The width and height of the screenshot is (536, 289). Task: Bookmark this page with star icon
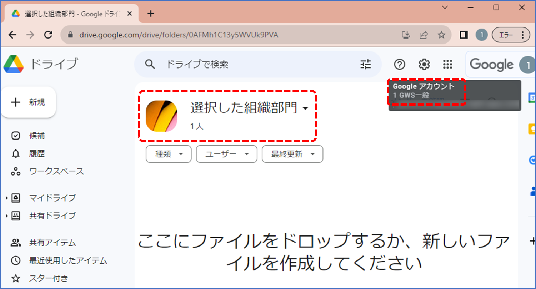(442, 35)
